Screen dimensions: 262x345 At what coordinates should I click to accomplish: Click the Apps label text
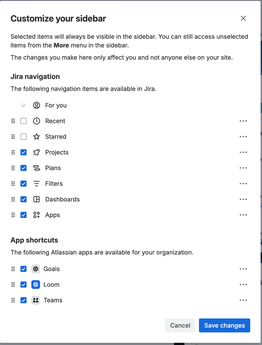click(x=53, y=215)
